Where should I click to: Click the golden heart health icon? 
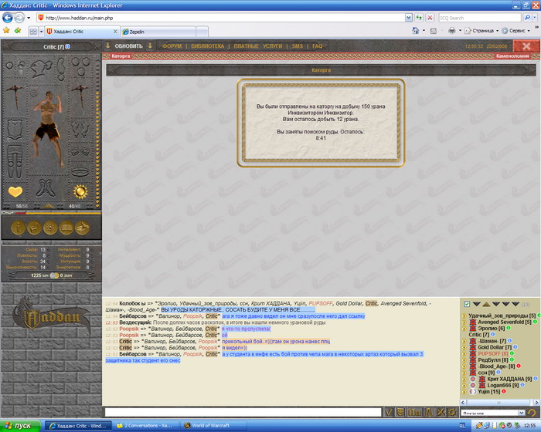click(x=15, y=191)
